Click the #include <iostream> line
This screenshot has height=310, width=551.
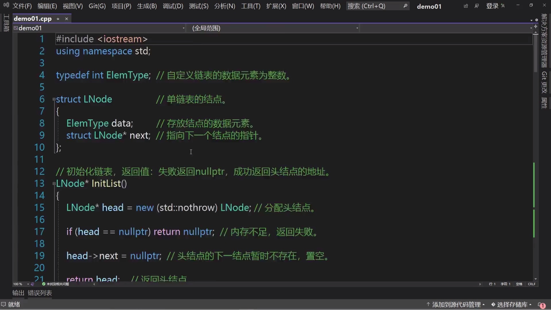pos(102,39)
